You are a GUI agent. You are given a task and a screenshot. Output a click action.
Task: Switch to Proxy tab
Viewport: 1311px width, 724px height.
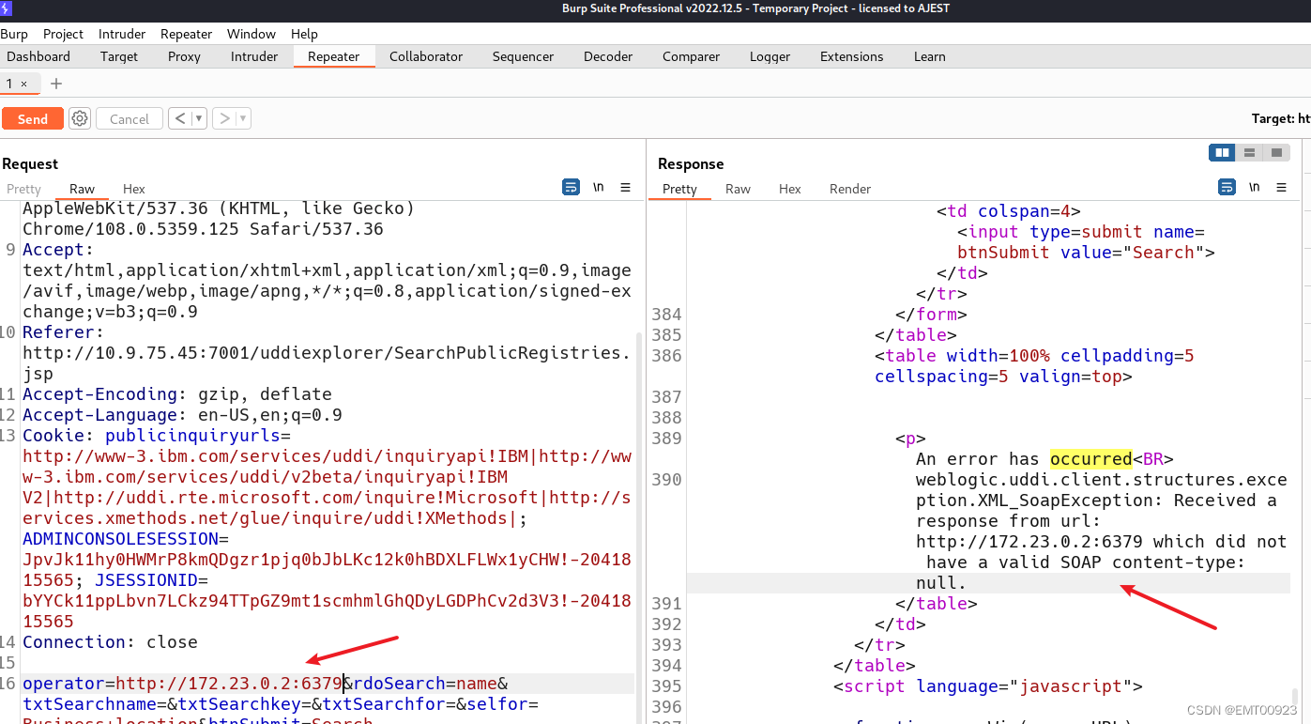(x=184, y=56)
